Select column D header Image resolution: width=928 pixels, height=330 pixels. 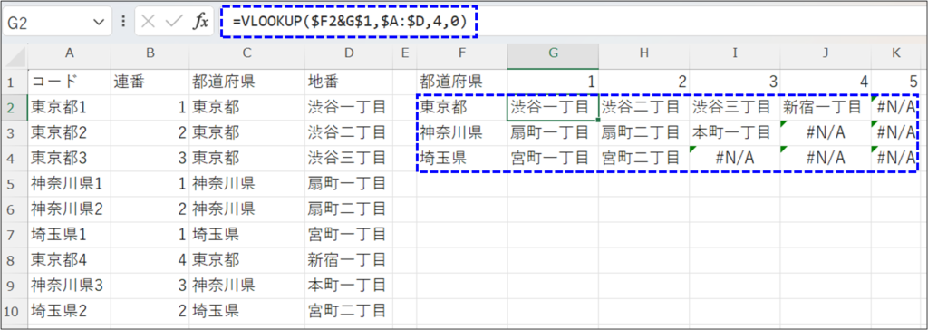349,53
